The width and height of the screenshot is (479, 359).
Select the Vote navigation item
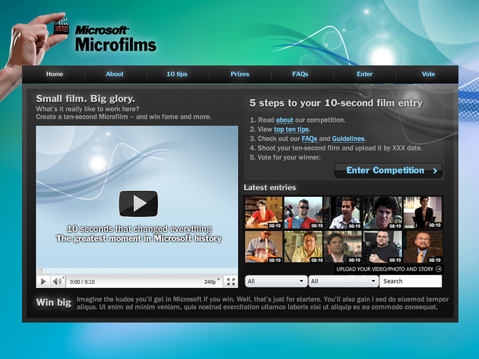coord(428,74)
